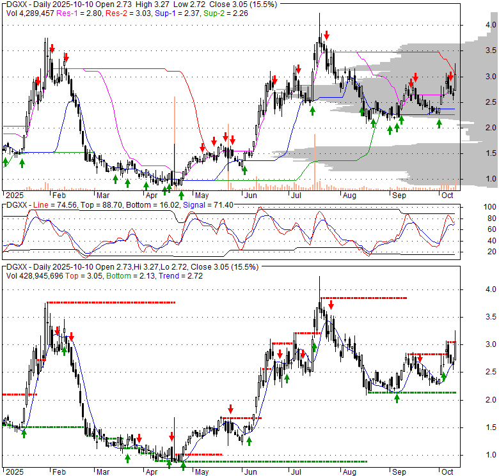Click the '3.5' price label on top chart axis
499x476 pixels.
coord(491,50)
